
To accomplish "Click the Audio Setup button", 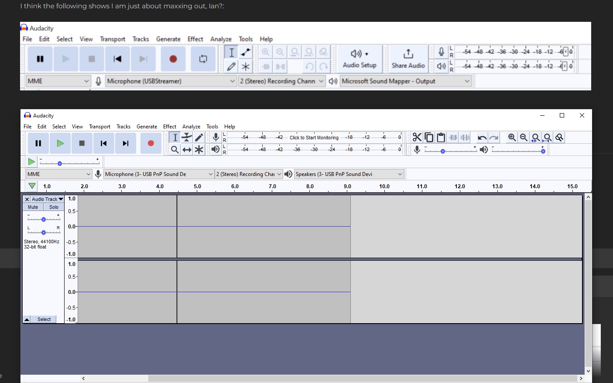I will 360,59.
